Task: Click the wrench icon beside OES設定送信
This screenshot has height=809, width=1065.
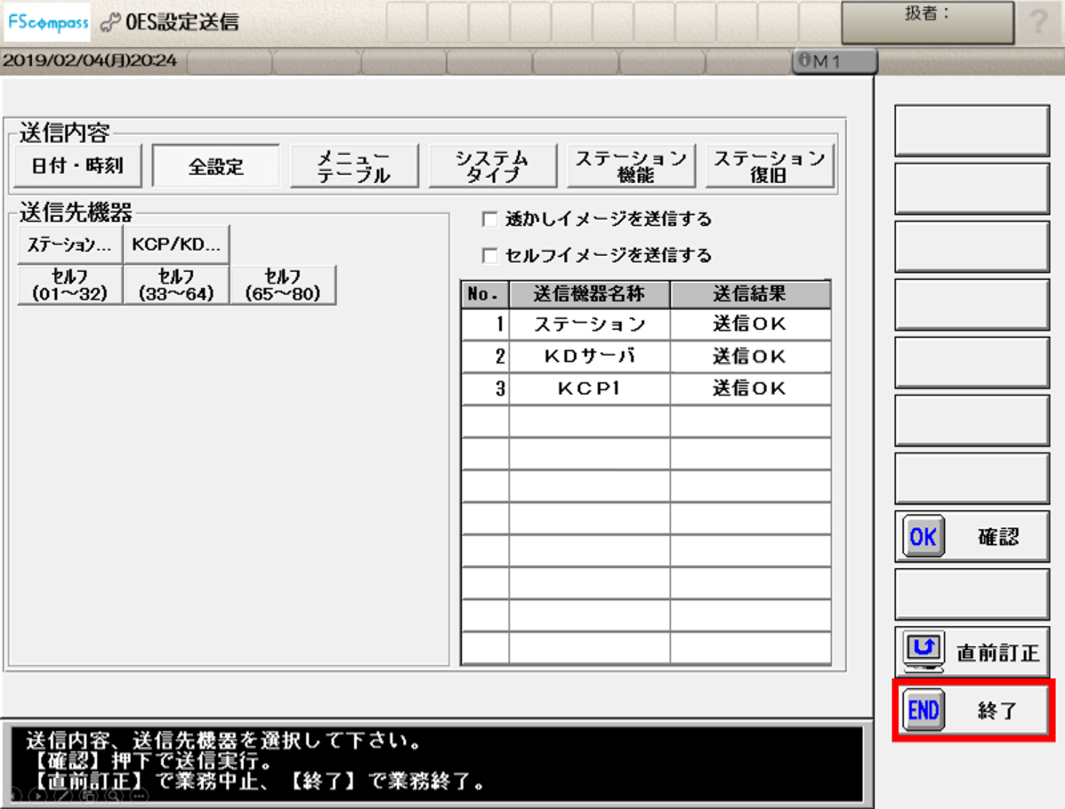Action: (x=110, y=23)
